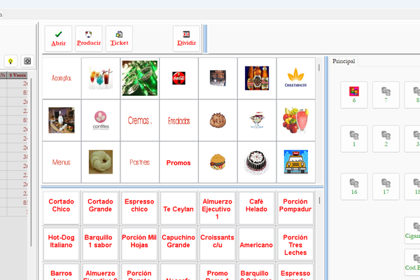The height and width of the screenshot is (280, 420).
Task: Select the Postres category tile
Action: coord(140,162)
